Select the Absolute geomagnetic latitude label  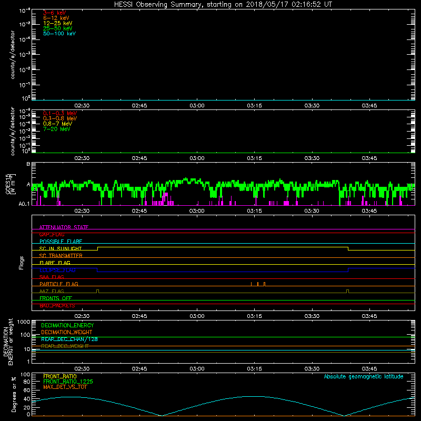pyautogui.click(x=364, y=376)
